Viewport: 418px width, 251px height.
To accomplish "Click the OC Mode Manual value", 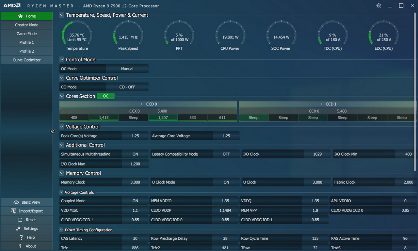I will [x=127, y=69].
